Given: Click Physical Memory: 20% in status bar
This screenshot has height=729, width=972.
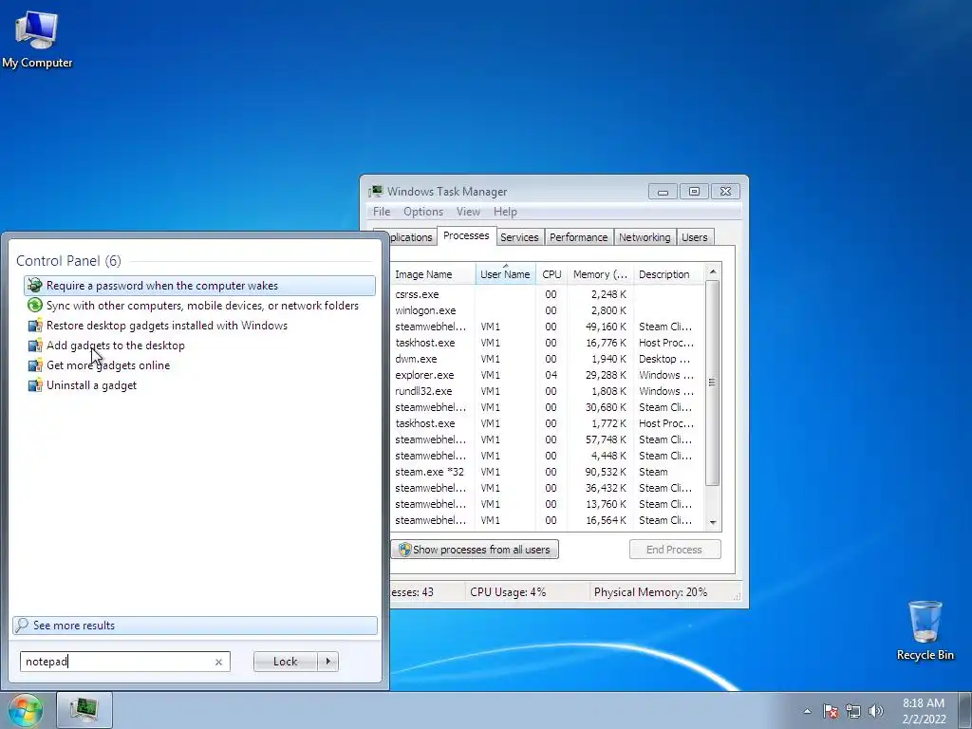Looking at the screenshot, I should (650, 592).
